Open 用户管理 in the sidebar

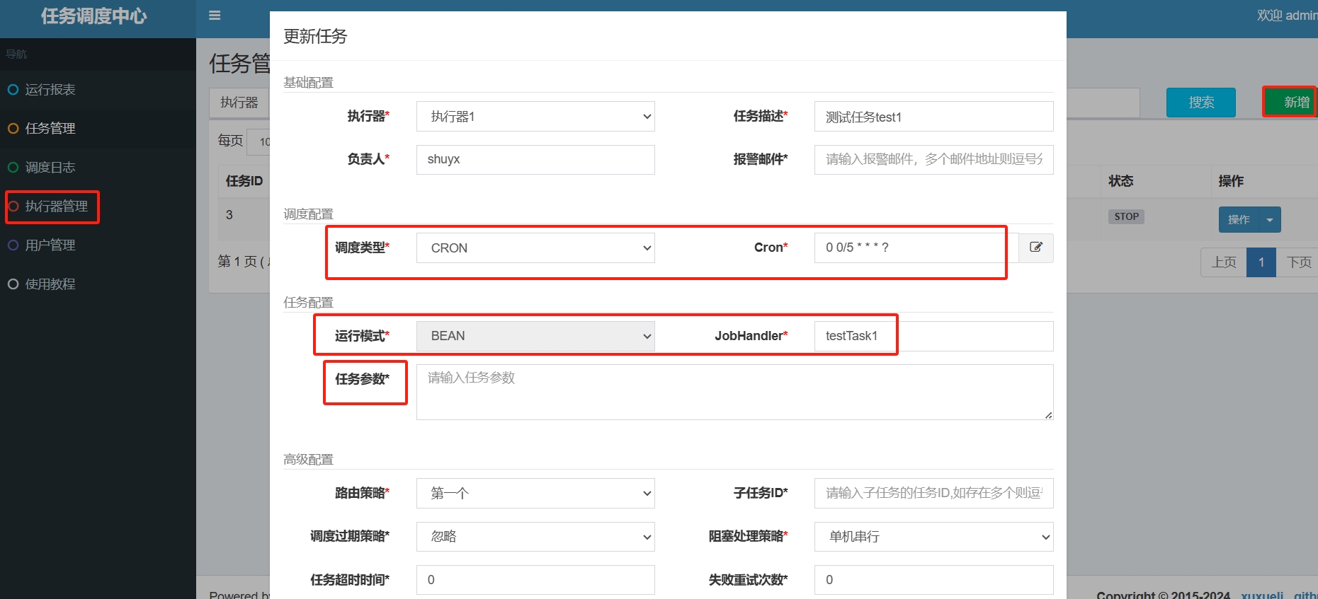coord(50,245)
